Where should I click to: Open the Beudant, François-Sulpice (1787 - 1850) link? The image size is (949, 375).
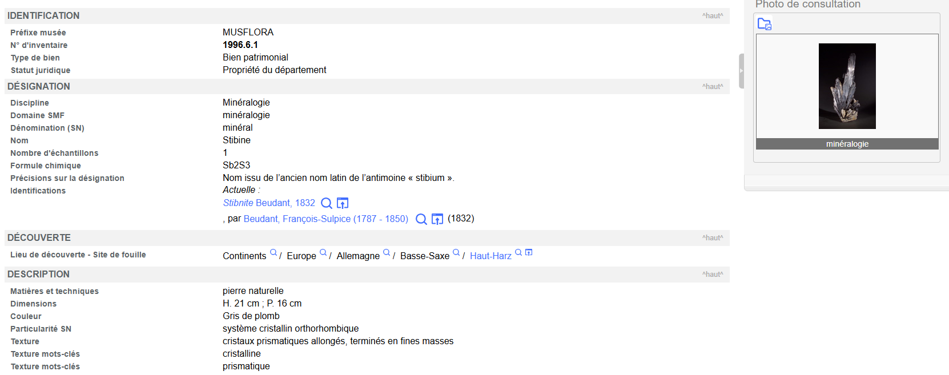(x=325, y=219)
